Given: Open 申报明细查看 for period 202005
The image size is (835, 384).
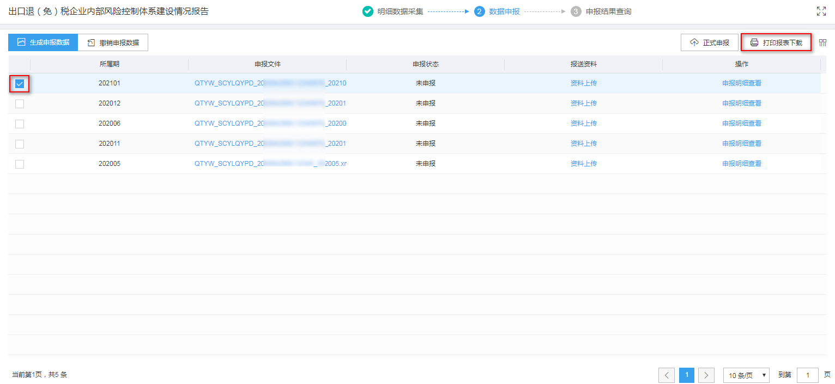Looking at the screenshot, I should tap(742, 164).
